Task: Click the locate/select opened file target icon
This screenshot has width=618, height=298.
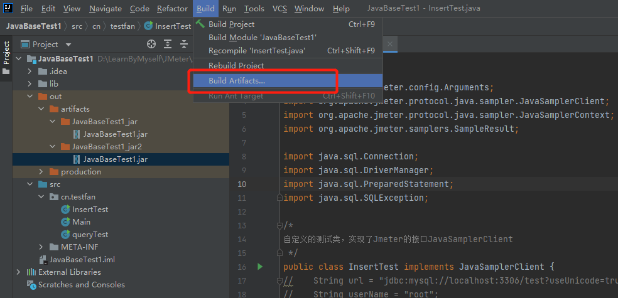Action: 151,44
